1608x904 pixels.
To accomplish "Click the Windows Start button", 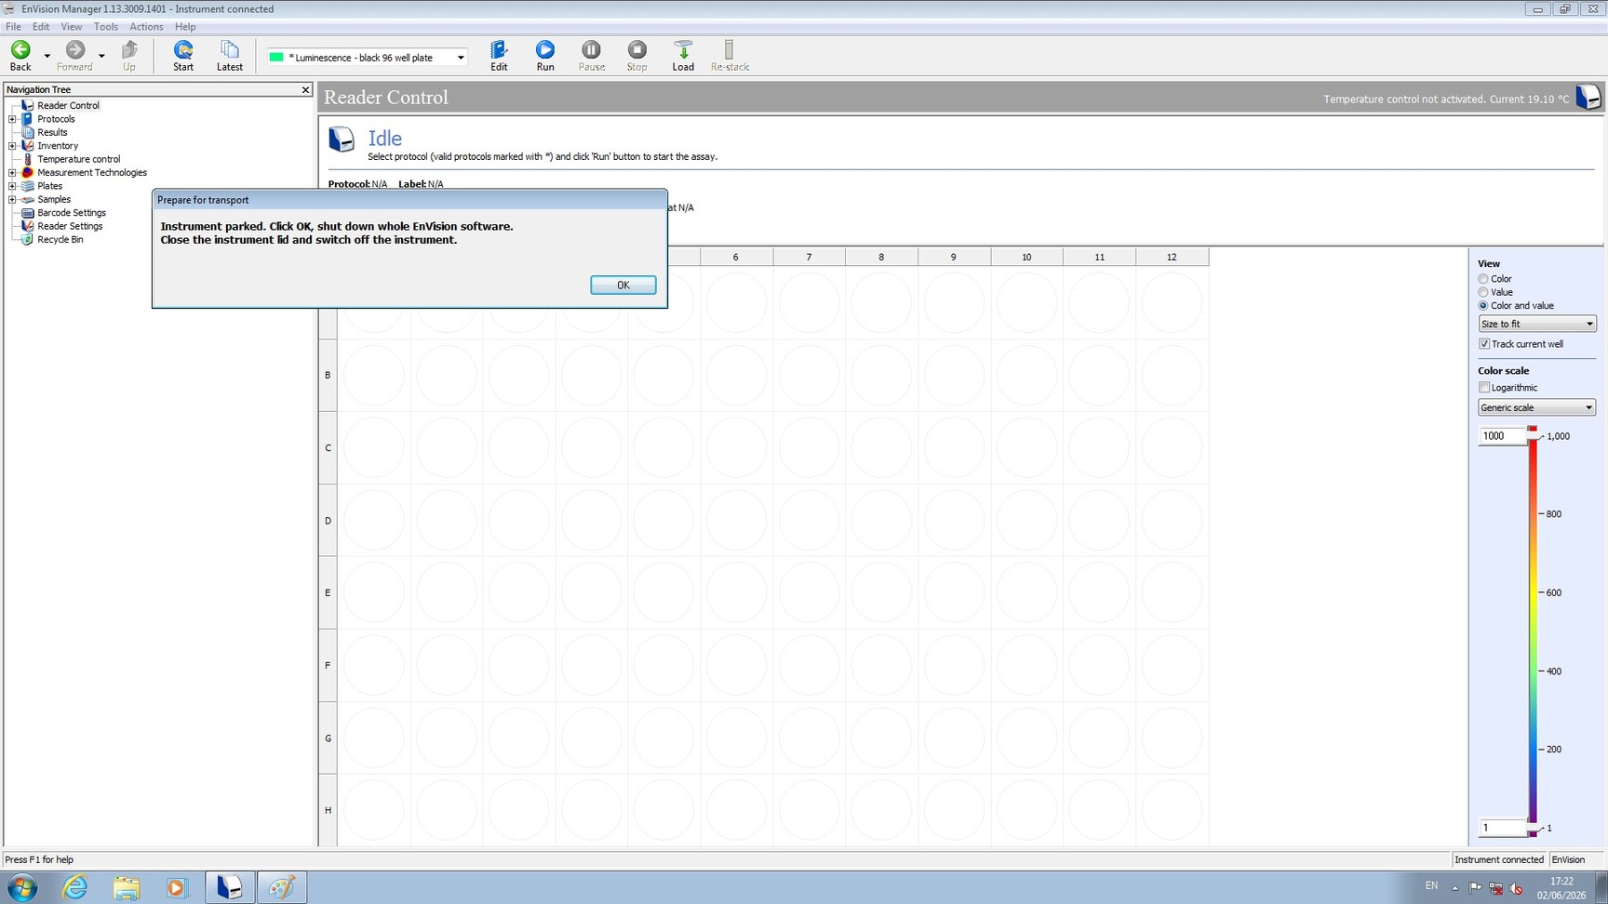I will [21, 887].
